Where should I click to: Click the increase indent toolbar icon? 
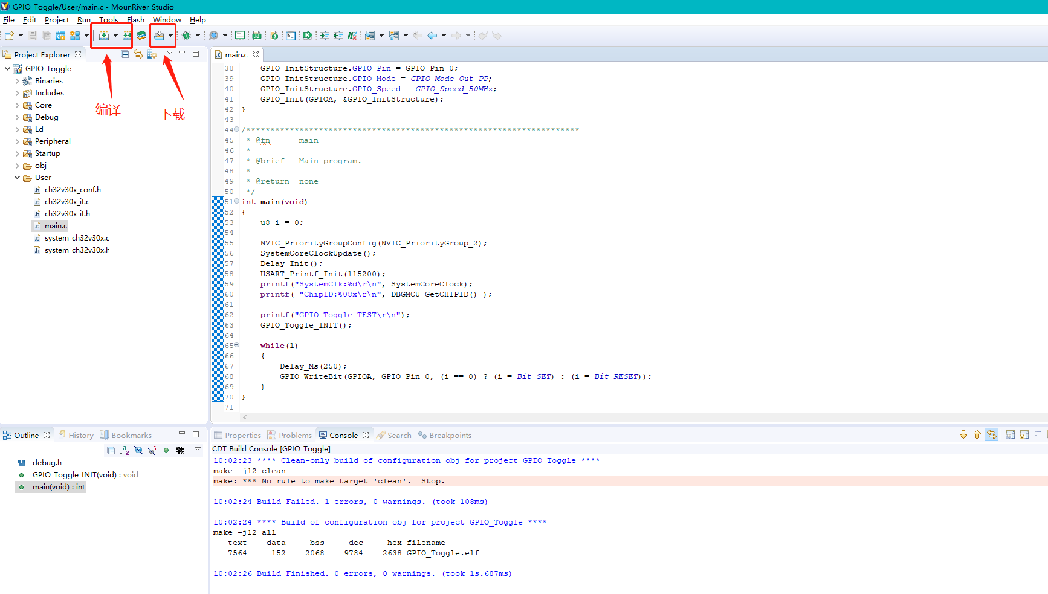point(325,36)
